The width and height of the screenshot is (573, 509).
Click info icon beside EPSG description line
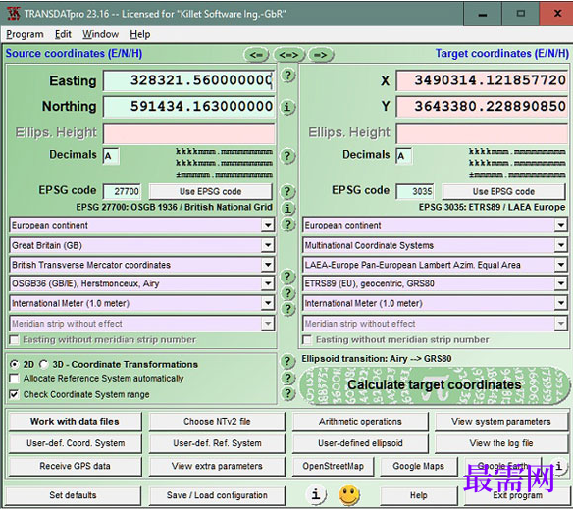click(287, 208)
